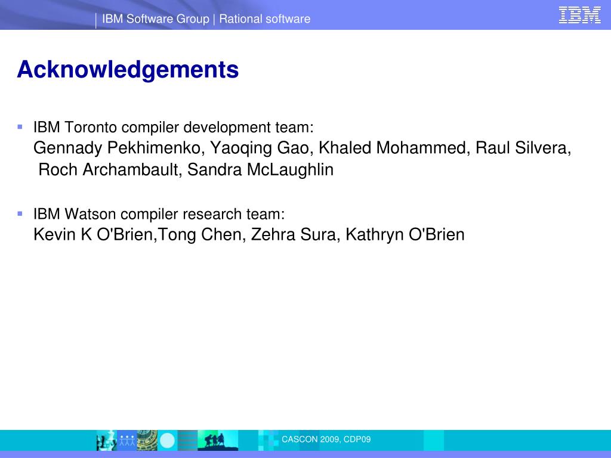The image size is (611, 458).
Task: Pick the name "Zehra Sura"
Action: point(294,234)
